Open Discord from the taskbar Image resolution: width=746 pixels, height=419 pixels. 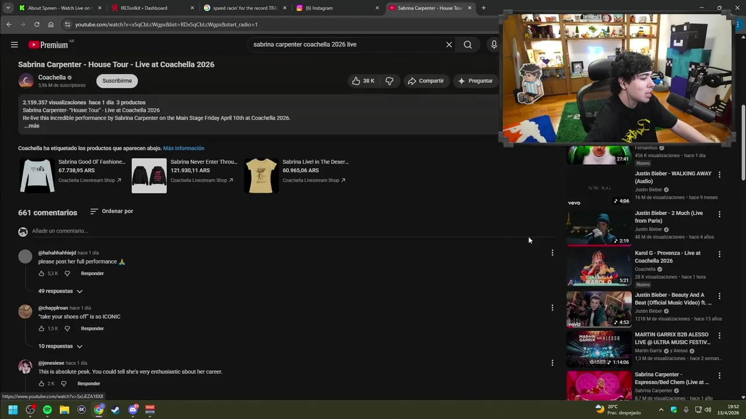133,410
